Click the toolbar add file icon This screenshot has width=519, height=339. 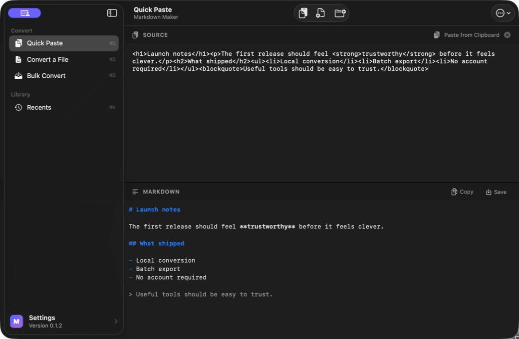pos(320,13)
